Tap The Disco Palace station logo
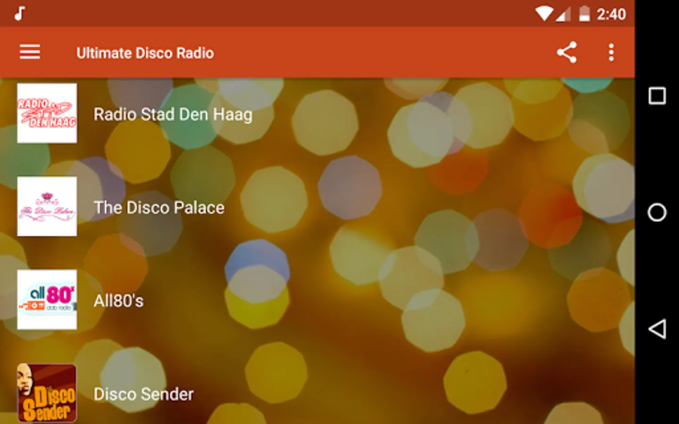The image size is (679, 424). [x=47, y=206]
